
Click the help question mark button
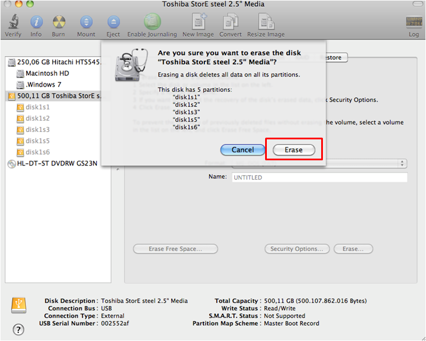click(x=18, y=329)
